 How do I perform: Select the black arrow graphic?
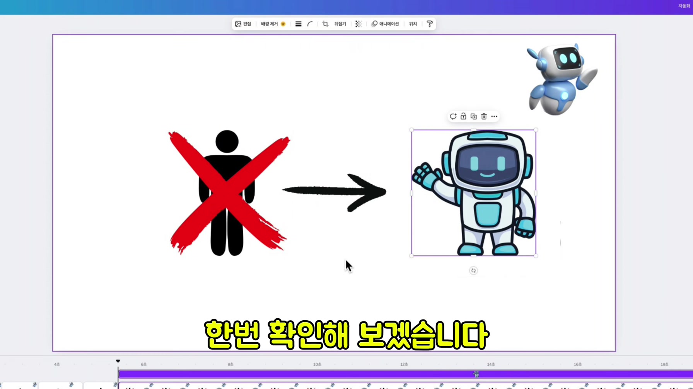pos(334,192)
